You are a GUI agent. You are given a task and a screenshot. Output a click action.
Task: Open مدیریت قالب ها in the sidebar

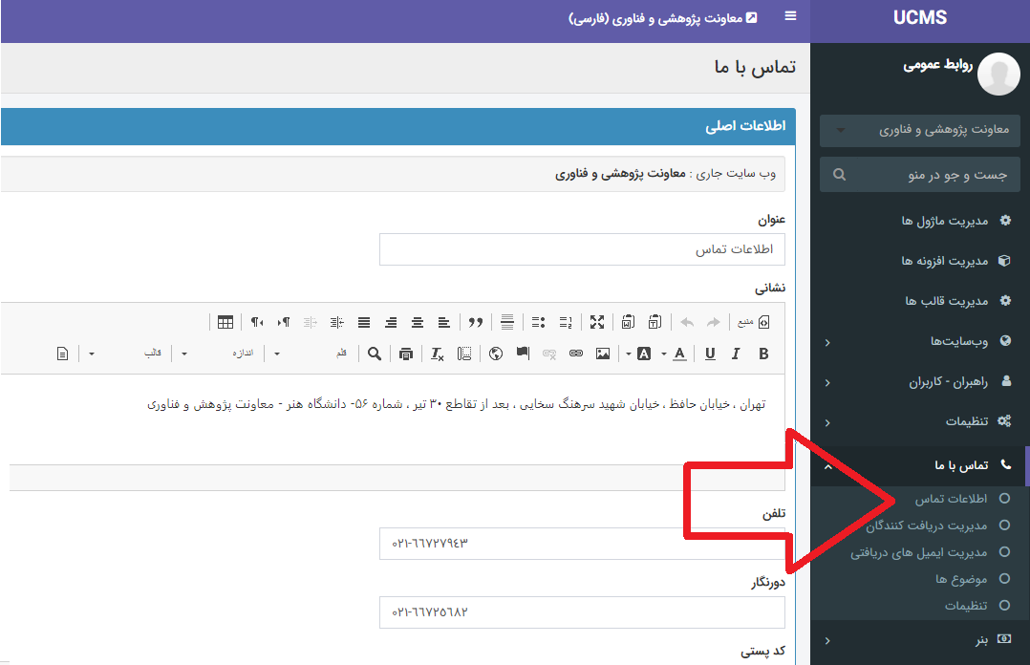point(945,301)
